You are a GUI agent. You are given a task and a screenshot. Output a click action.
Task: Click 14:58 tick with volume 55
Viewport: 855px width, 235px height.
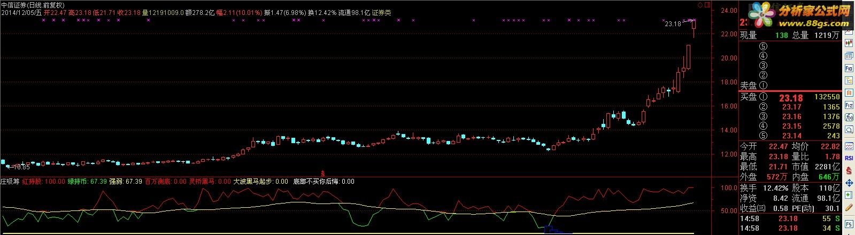(x=790, y=219)
